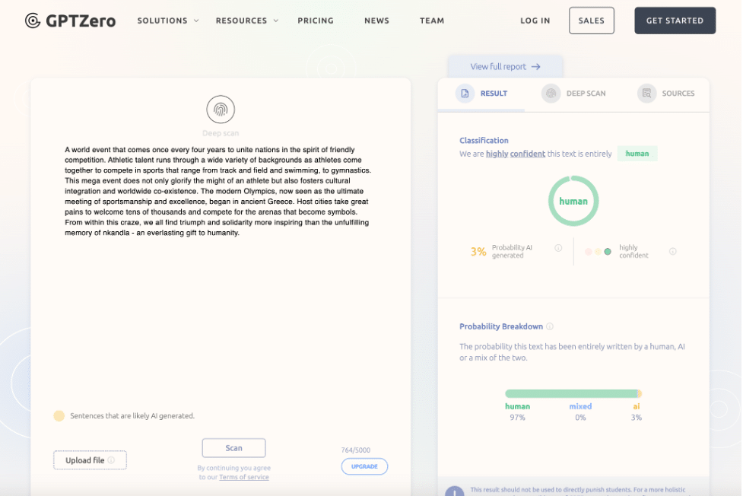The width and height of the screenshot is (743, 496).
Task: Click the human/mixed/ai probability bar
Action: pyautogui.click(x=573, y=393)
